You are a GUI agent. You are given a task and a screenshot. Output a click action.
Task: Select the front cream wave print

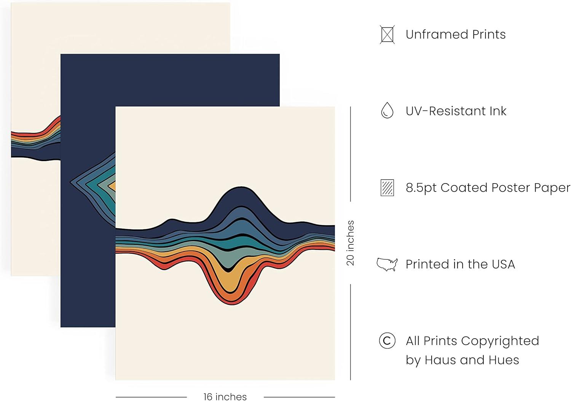point(225,335)
